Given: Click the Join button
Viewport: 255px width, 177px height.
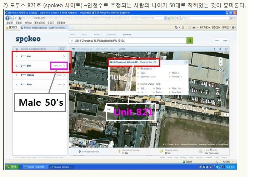Looking at the screenshot, I should tap(216, 40).
